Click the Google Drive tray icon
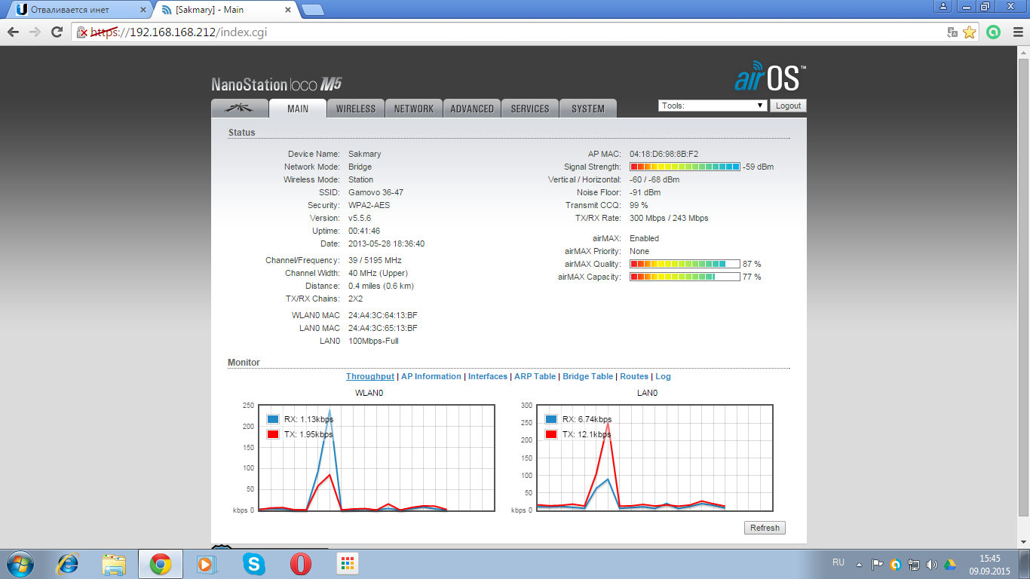The height and width of the screenshot is (579, 1030). tap(950, 564)
